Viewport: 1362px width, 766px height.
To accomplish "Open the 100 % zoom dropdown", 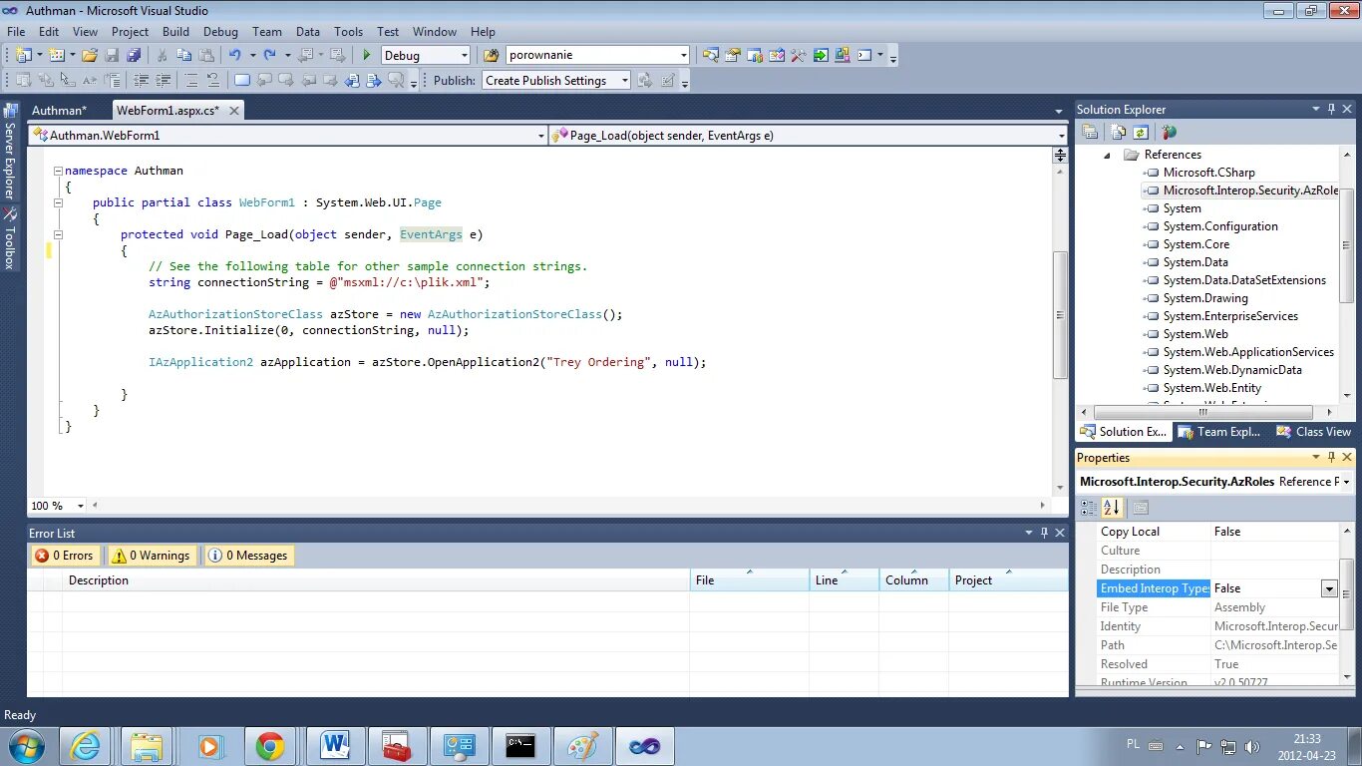I will point(81,506).
